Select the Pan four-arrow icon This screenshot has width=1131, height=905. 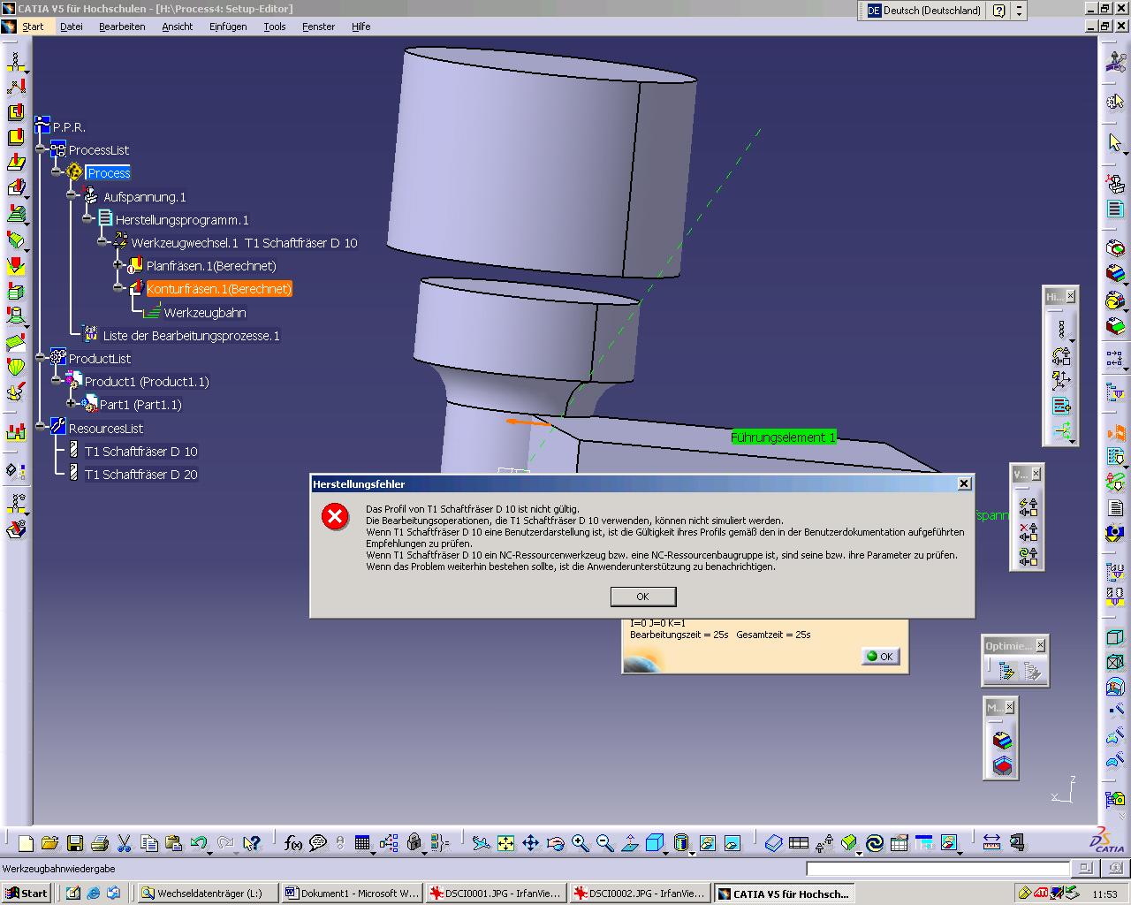pos(530,843)
